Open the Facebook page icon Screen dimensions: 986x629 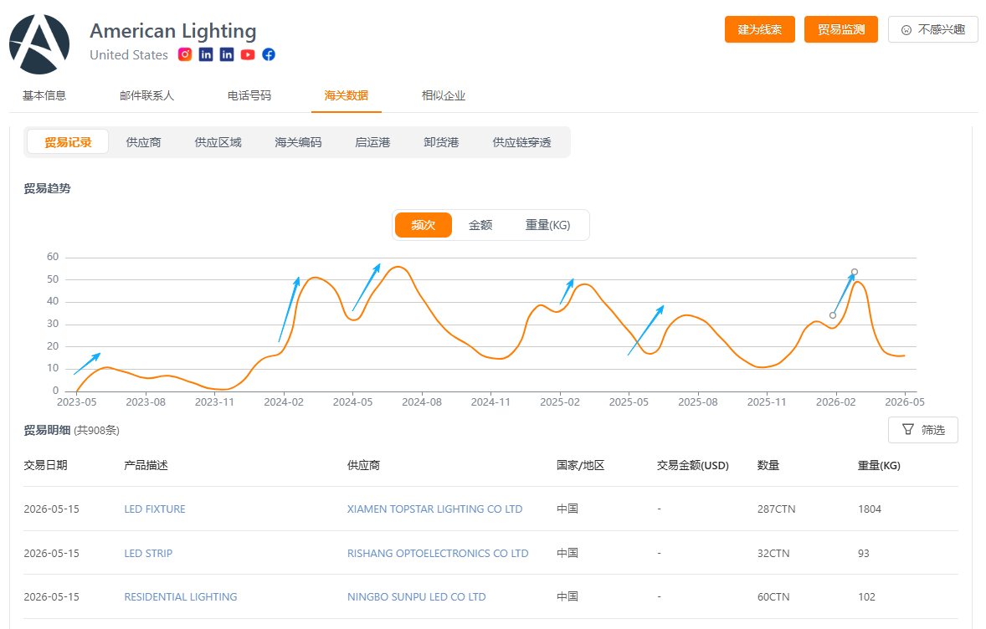pyautogui.click(x=269, y=54)
